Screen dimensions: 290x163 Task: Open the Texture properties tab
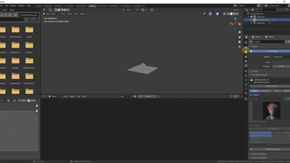pyautogui.click(x=246, y=99)
